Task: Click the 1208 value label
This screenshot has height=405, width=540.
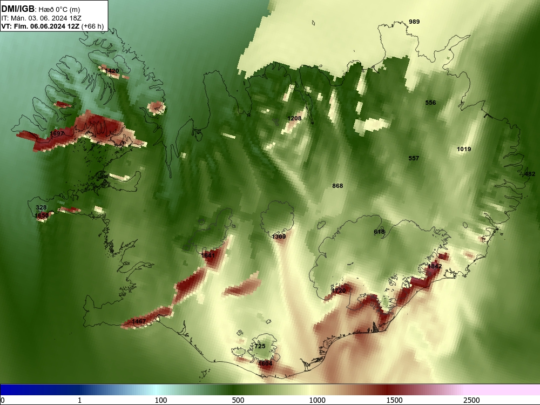Action: (x=294, y=118)
